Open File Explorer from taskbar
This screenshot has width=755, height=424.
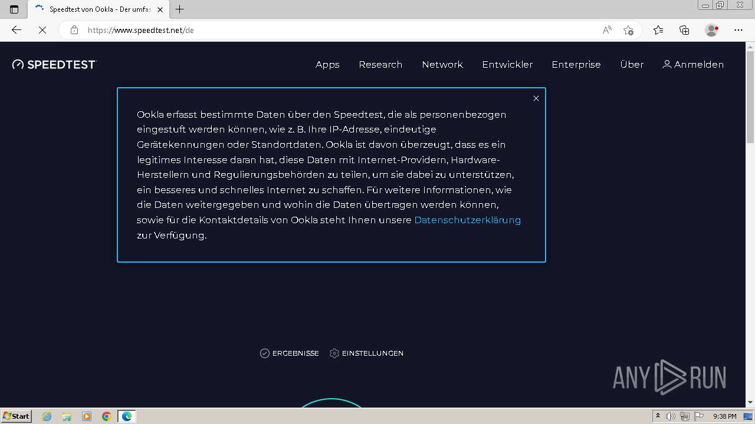coord(67,416)
